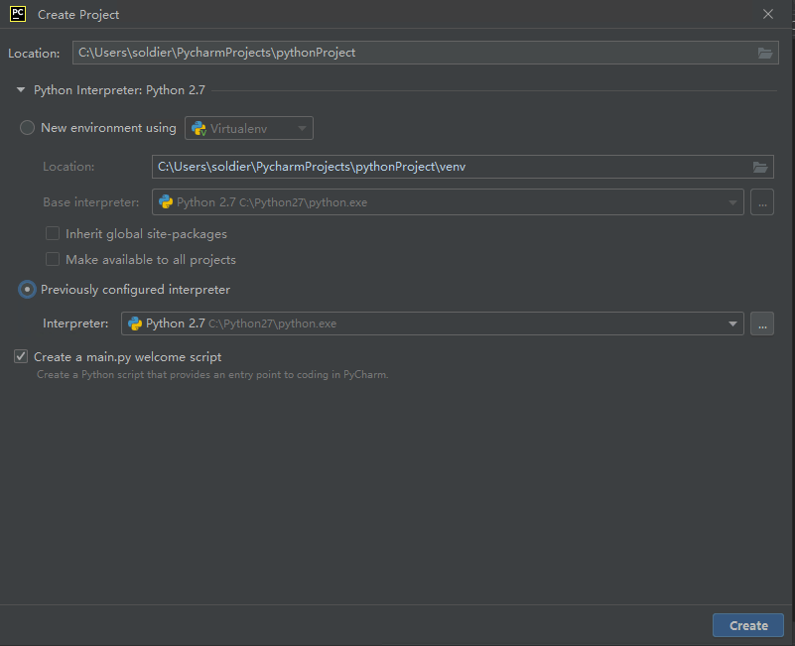Check Make available to all projects
This screenshot has height=646, width=795.
pos(53,260)
